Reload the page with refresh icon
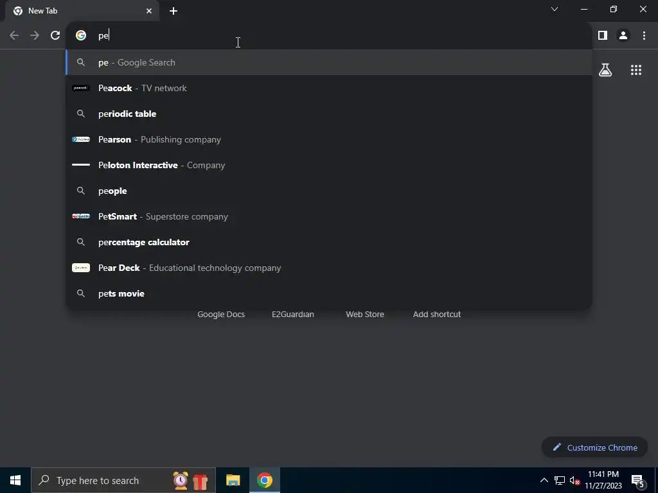658x493 pixels. coord(55,36)
